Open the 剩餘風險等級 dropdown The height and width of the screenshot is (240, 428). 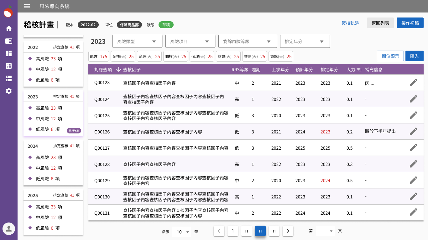click(248, 41)
